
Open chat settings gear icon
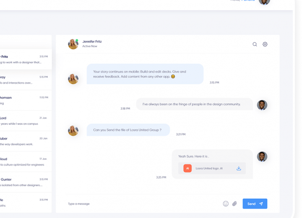(x=265, y=44)
